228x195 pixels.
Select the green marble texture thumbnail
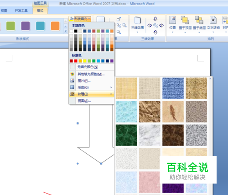click(126, 135)
